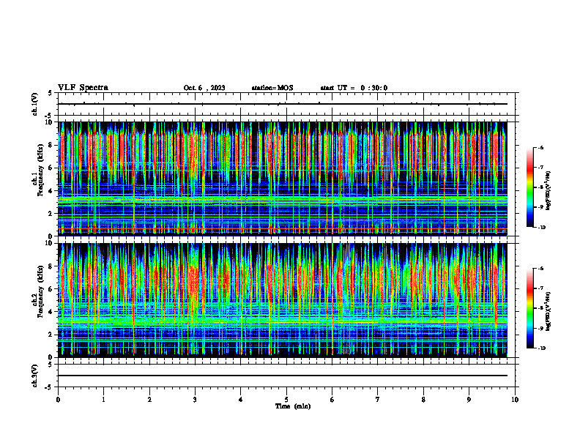Click the time axis tick label "2"
This screenshot has height=448, width=580.
tap(149, 400)
